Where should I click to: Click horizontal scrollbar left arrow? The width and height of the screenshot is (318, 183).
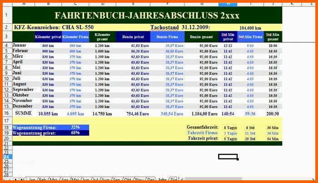click(x=182, y=179)
